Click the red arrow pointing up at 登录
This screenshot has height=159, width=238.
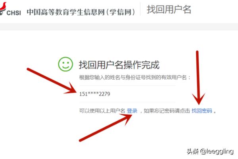(106, 128)
